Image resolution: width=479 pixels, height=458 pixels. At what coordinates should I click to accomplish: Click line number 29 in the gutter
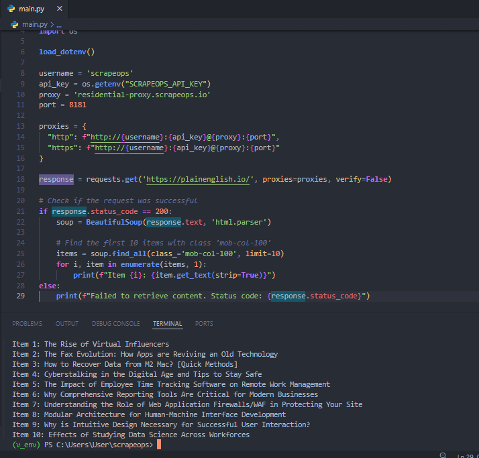pyautogui.click(x=22, y=296)
